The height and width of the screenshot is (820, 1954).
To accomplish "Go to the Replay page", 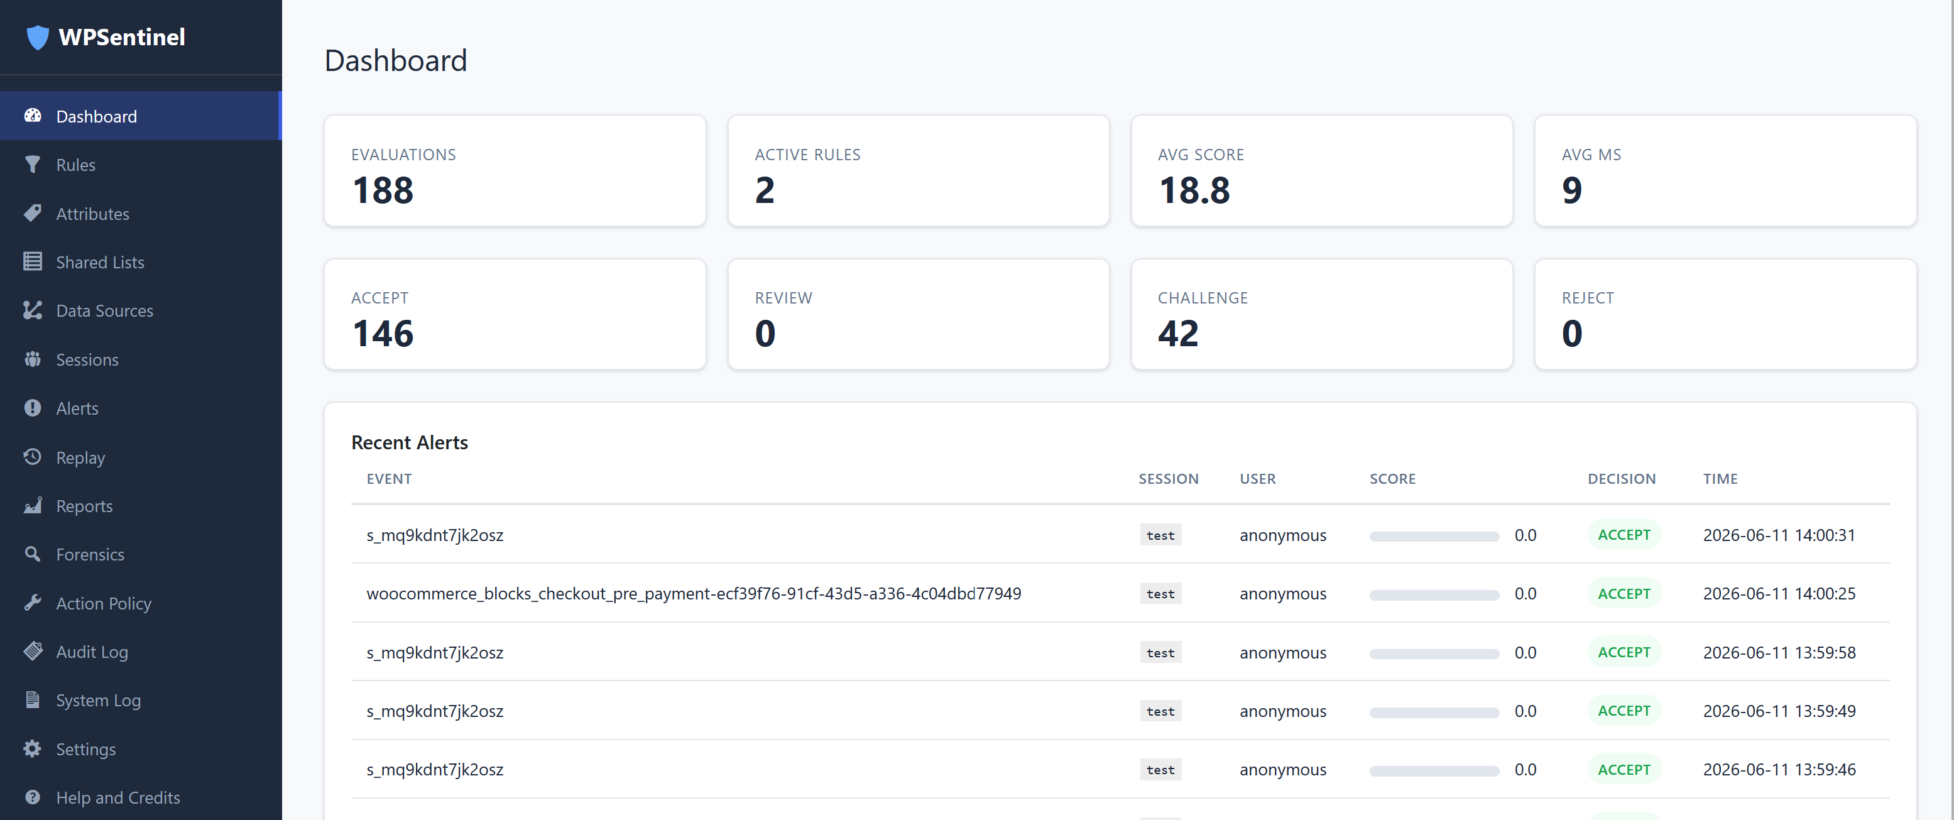I will coord(140,457).
